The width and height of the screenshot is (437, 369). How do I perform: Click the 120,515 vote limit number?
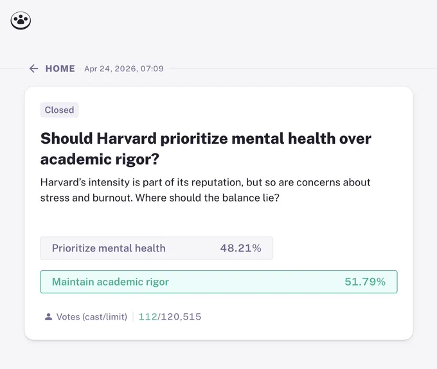click(181, 316)
